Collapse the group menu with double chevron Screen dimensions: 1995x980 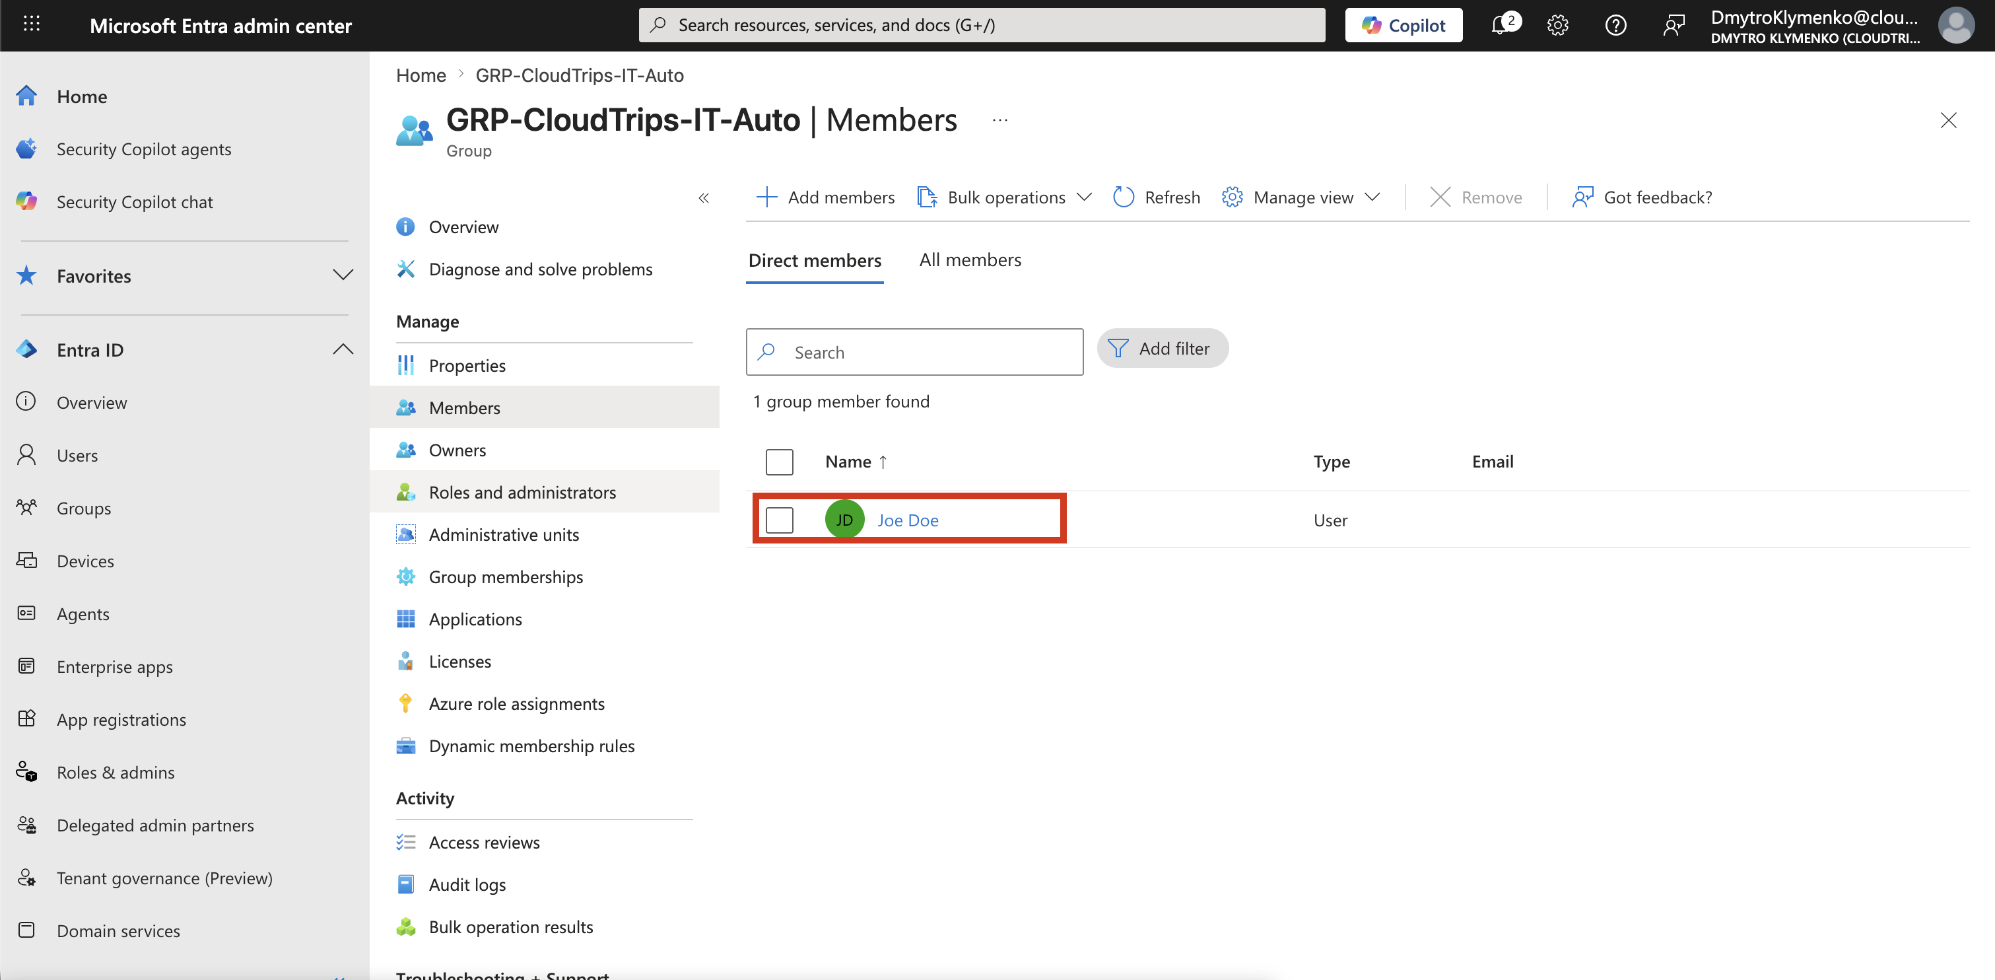(703, 198)
